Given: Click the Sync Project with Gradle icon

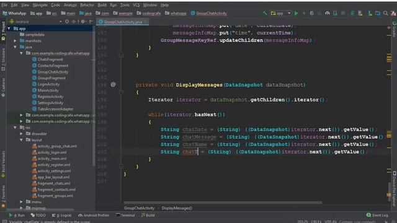Looking at the screenshot, I should [x=352, y=13].
